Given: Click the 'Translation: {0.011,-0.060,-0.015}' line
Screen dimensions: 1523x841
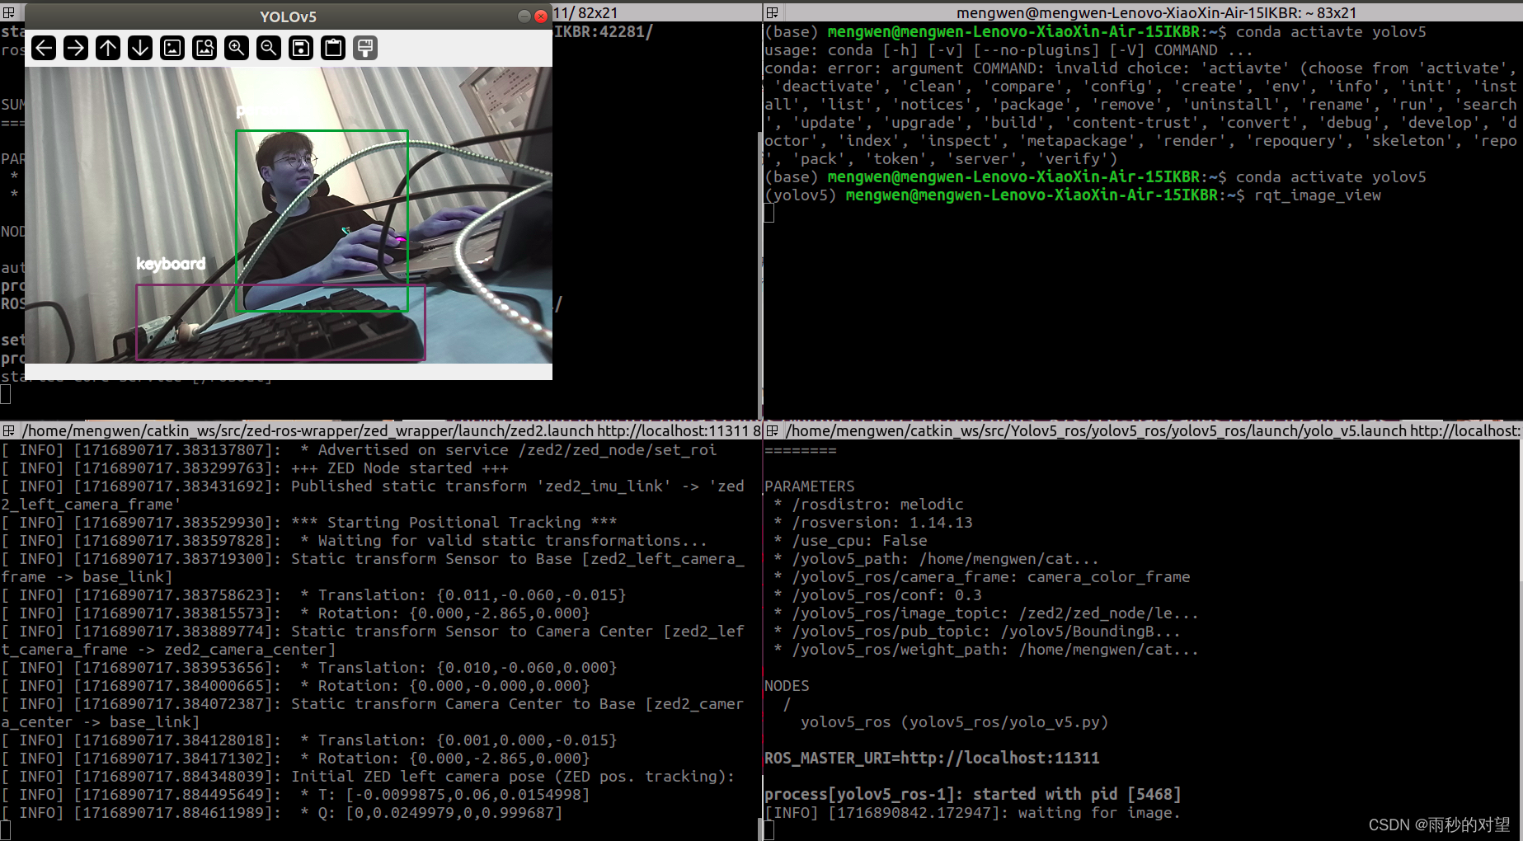Looking at the screenshot, I should (314, 595).
